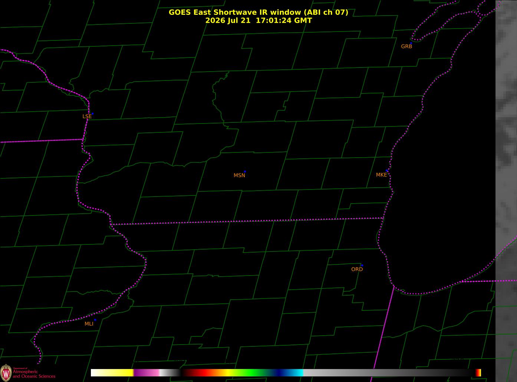The width and height of the screenshot is (517, 382).
Task: Click the MLI station label
Action: (x=89, y=324)
